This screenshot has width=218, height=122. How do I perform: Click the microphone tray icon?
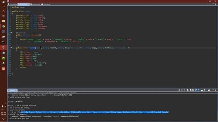pyautogui.click(x=2, y=106)
